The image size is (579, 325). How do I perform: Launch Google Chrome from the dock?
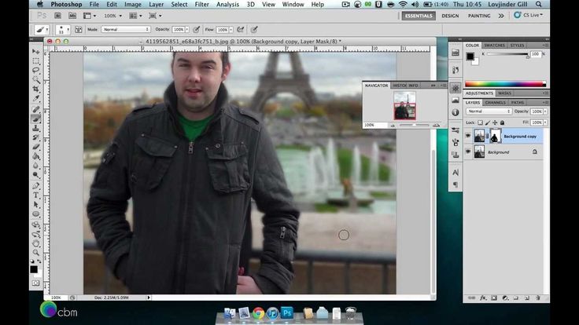point(258,313)
